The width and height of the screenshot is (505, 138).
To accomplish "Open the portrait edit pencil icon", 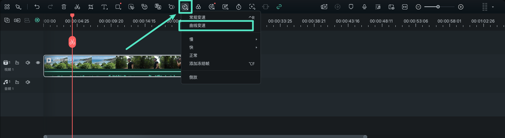I will [225, 7].
